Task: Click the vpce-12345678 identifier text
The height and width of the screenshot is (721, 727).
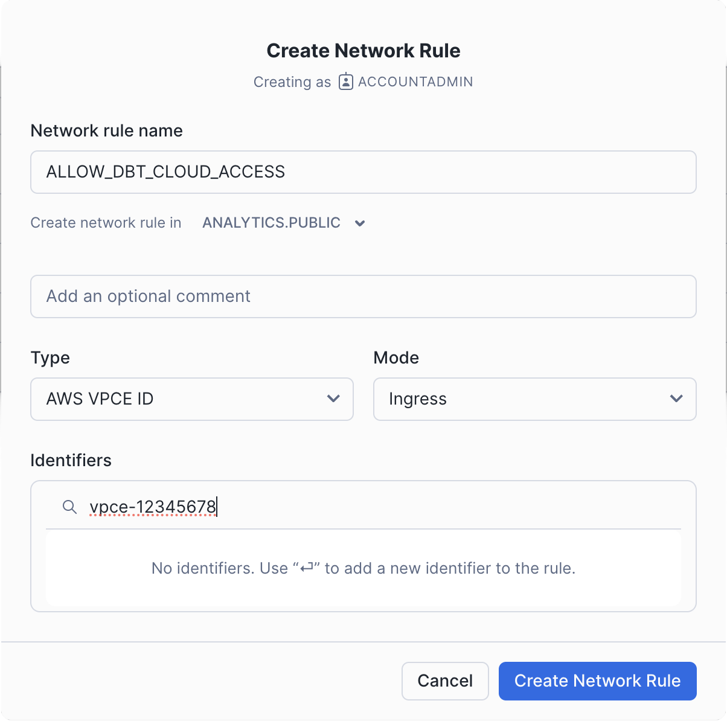Action: [x=153, y=507]
